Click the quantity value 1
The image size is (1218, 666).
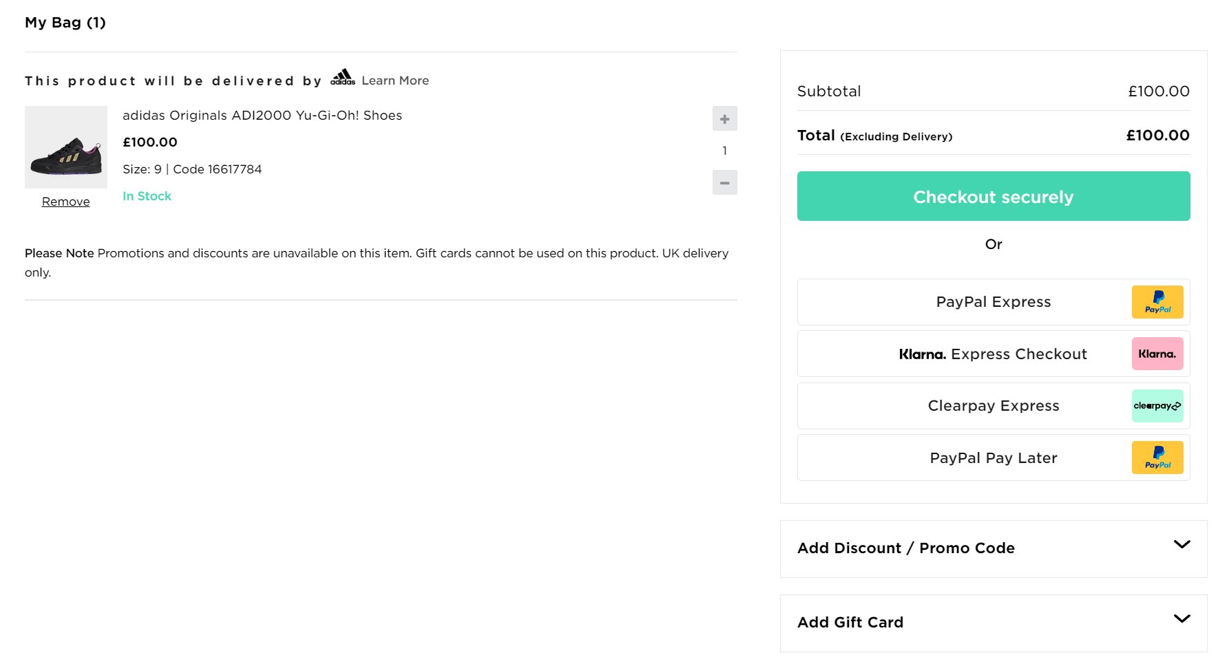click(724, 151)
